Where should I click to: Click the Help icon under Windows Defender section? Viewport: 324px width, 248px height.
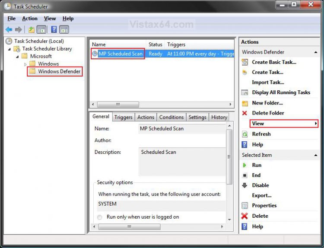pos(245,144)
